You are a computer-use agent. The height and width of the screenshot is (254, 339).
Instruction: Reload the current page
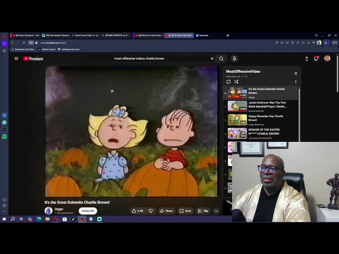tap(24, 43)
